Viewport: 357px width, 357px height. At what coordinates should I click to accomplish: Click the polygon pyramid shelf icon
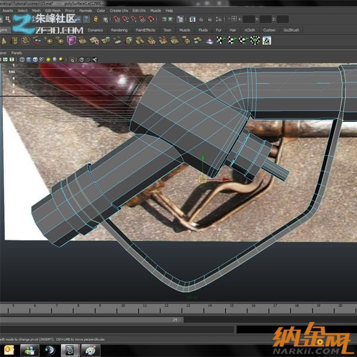[4, 40]
